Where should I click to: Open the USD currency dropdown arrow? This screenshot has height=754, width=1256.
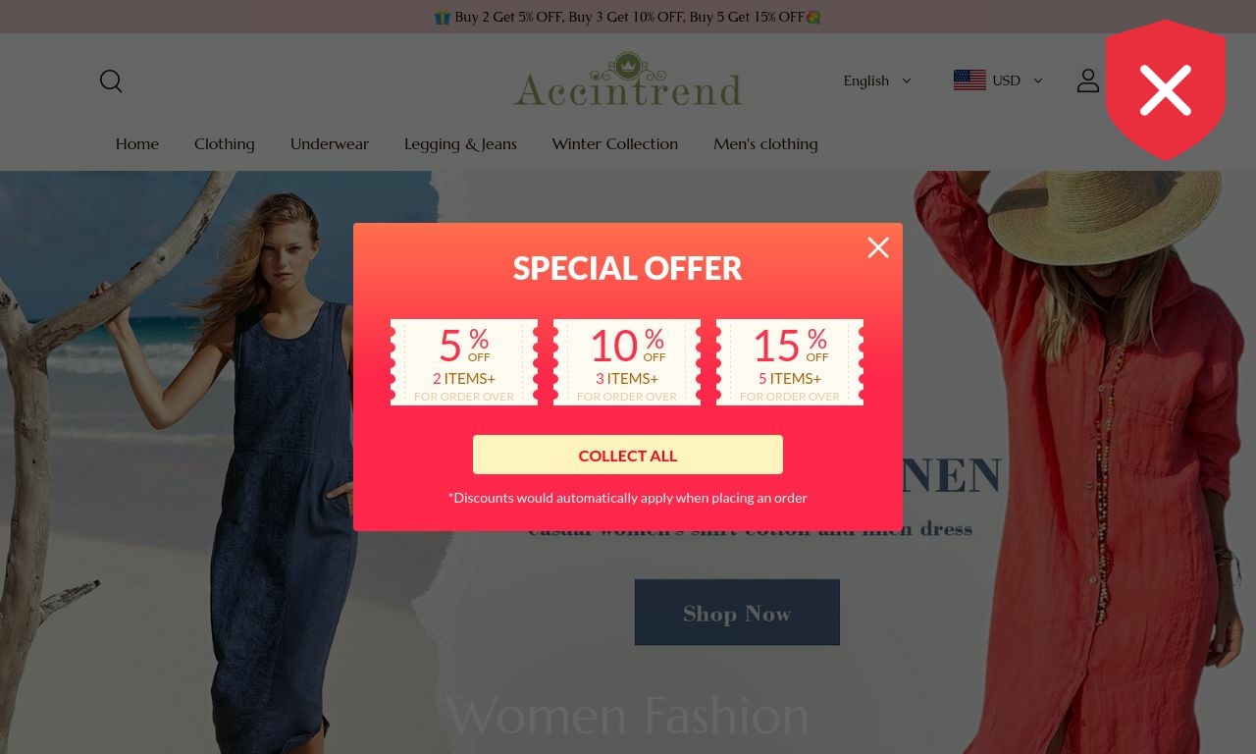point(1037,81)
